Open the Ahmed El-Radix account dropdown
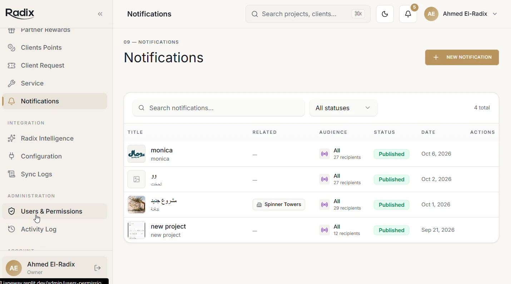511x284 pixels. tap(461, 14)
